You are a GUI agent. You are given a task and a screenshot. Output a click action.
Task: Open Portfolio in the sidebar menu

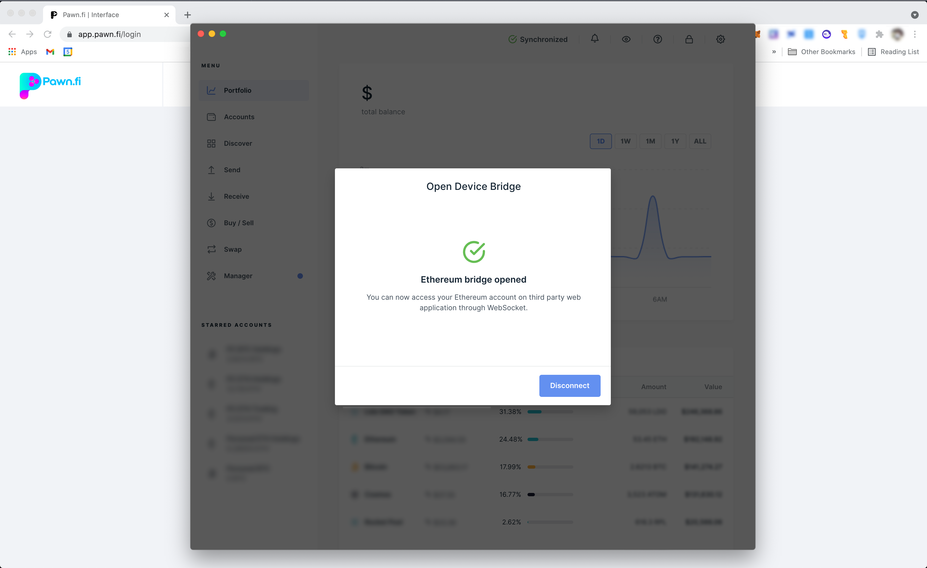tap(237, 90)
